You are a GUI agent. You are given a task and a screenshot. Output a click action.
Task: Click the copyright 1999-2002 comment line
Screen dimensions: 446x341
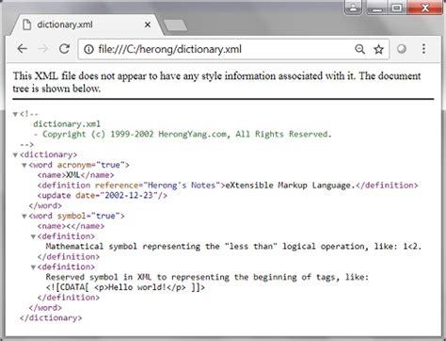click(x=183, y=134)
